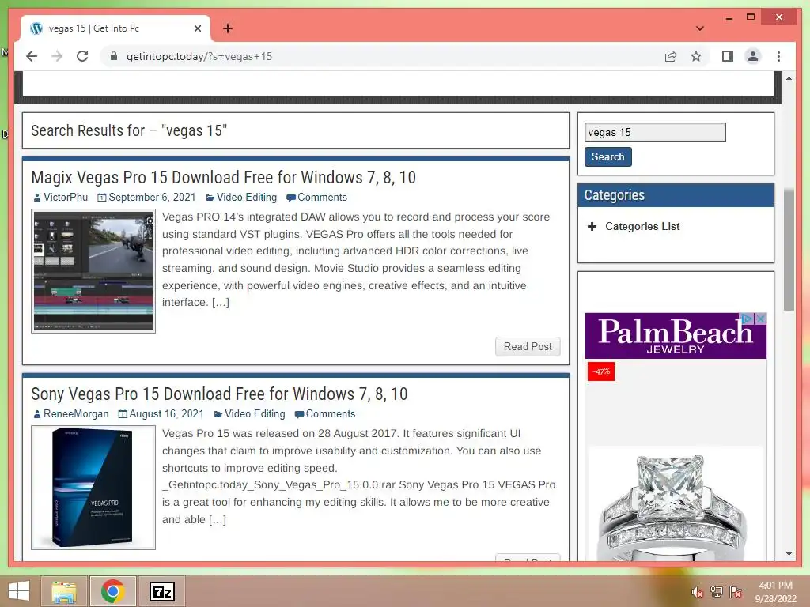Screen dimensions: 810x607
Task: Reload the getintopc page
Action: click(x=82, y=56)
